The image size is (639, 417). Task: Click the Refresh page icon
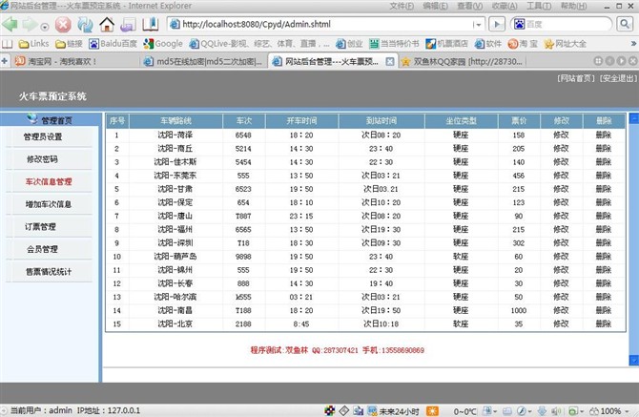click(x=85, y=25)
